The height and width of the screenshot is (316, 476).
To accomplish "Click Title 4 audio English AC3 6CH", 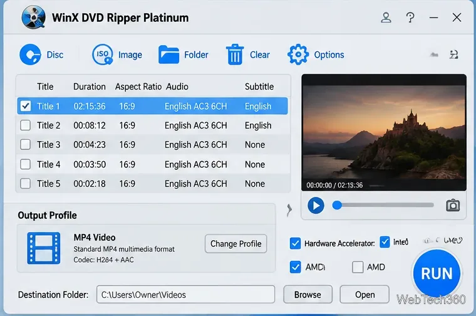I will 196,164.
